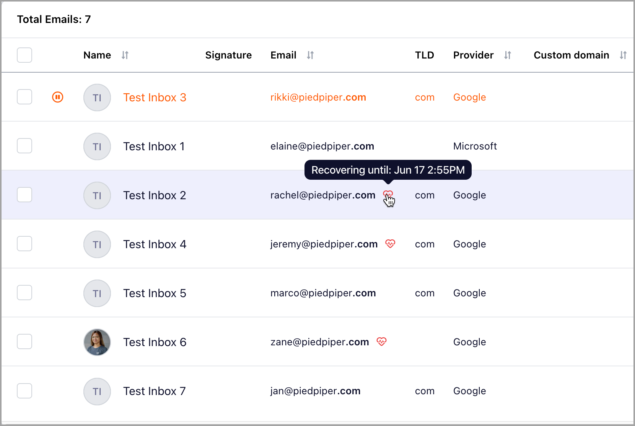Sort by Custom domain using its sort arrows
635x426 pixels.
pos(623,55)
